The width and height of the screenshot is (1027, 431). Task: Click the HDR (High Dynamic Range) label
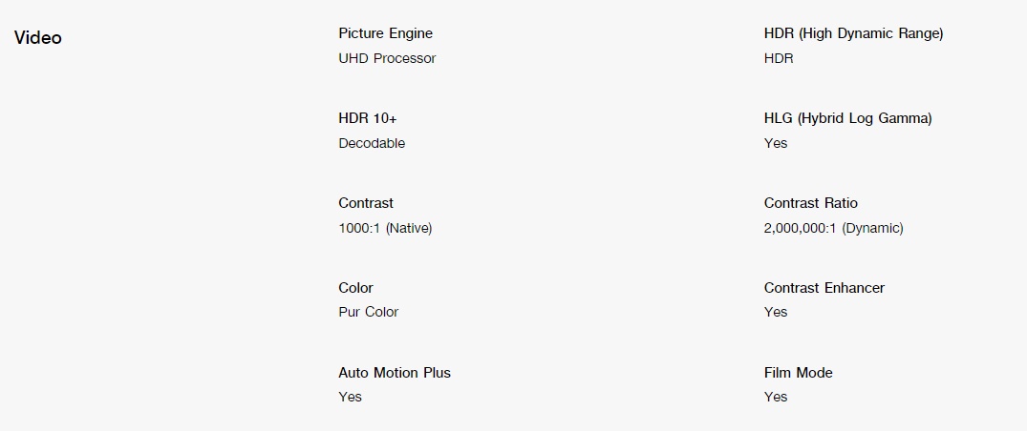(x=853, y=33)
